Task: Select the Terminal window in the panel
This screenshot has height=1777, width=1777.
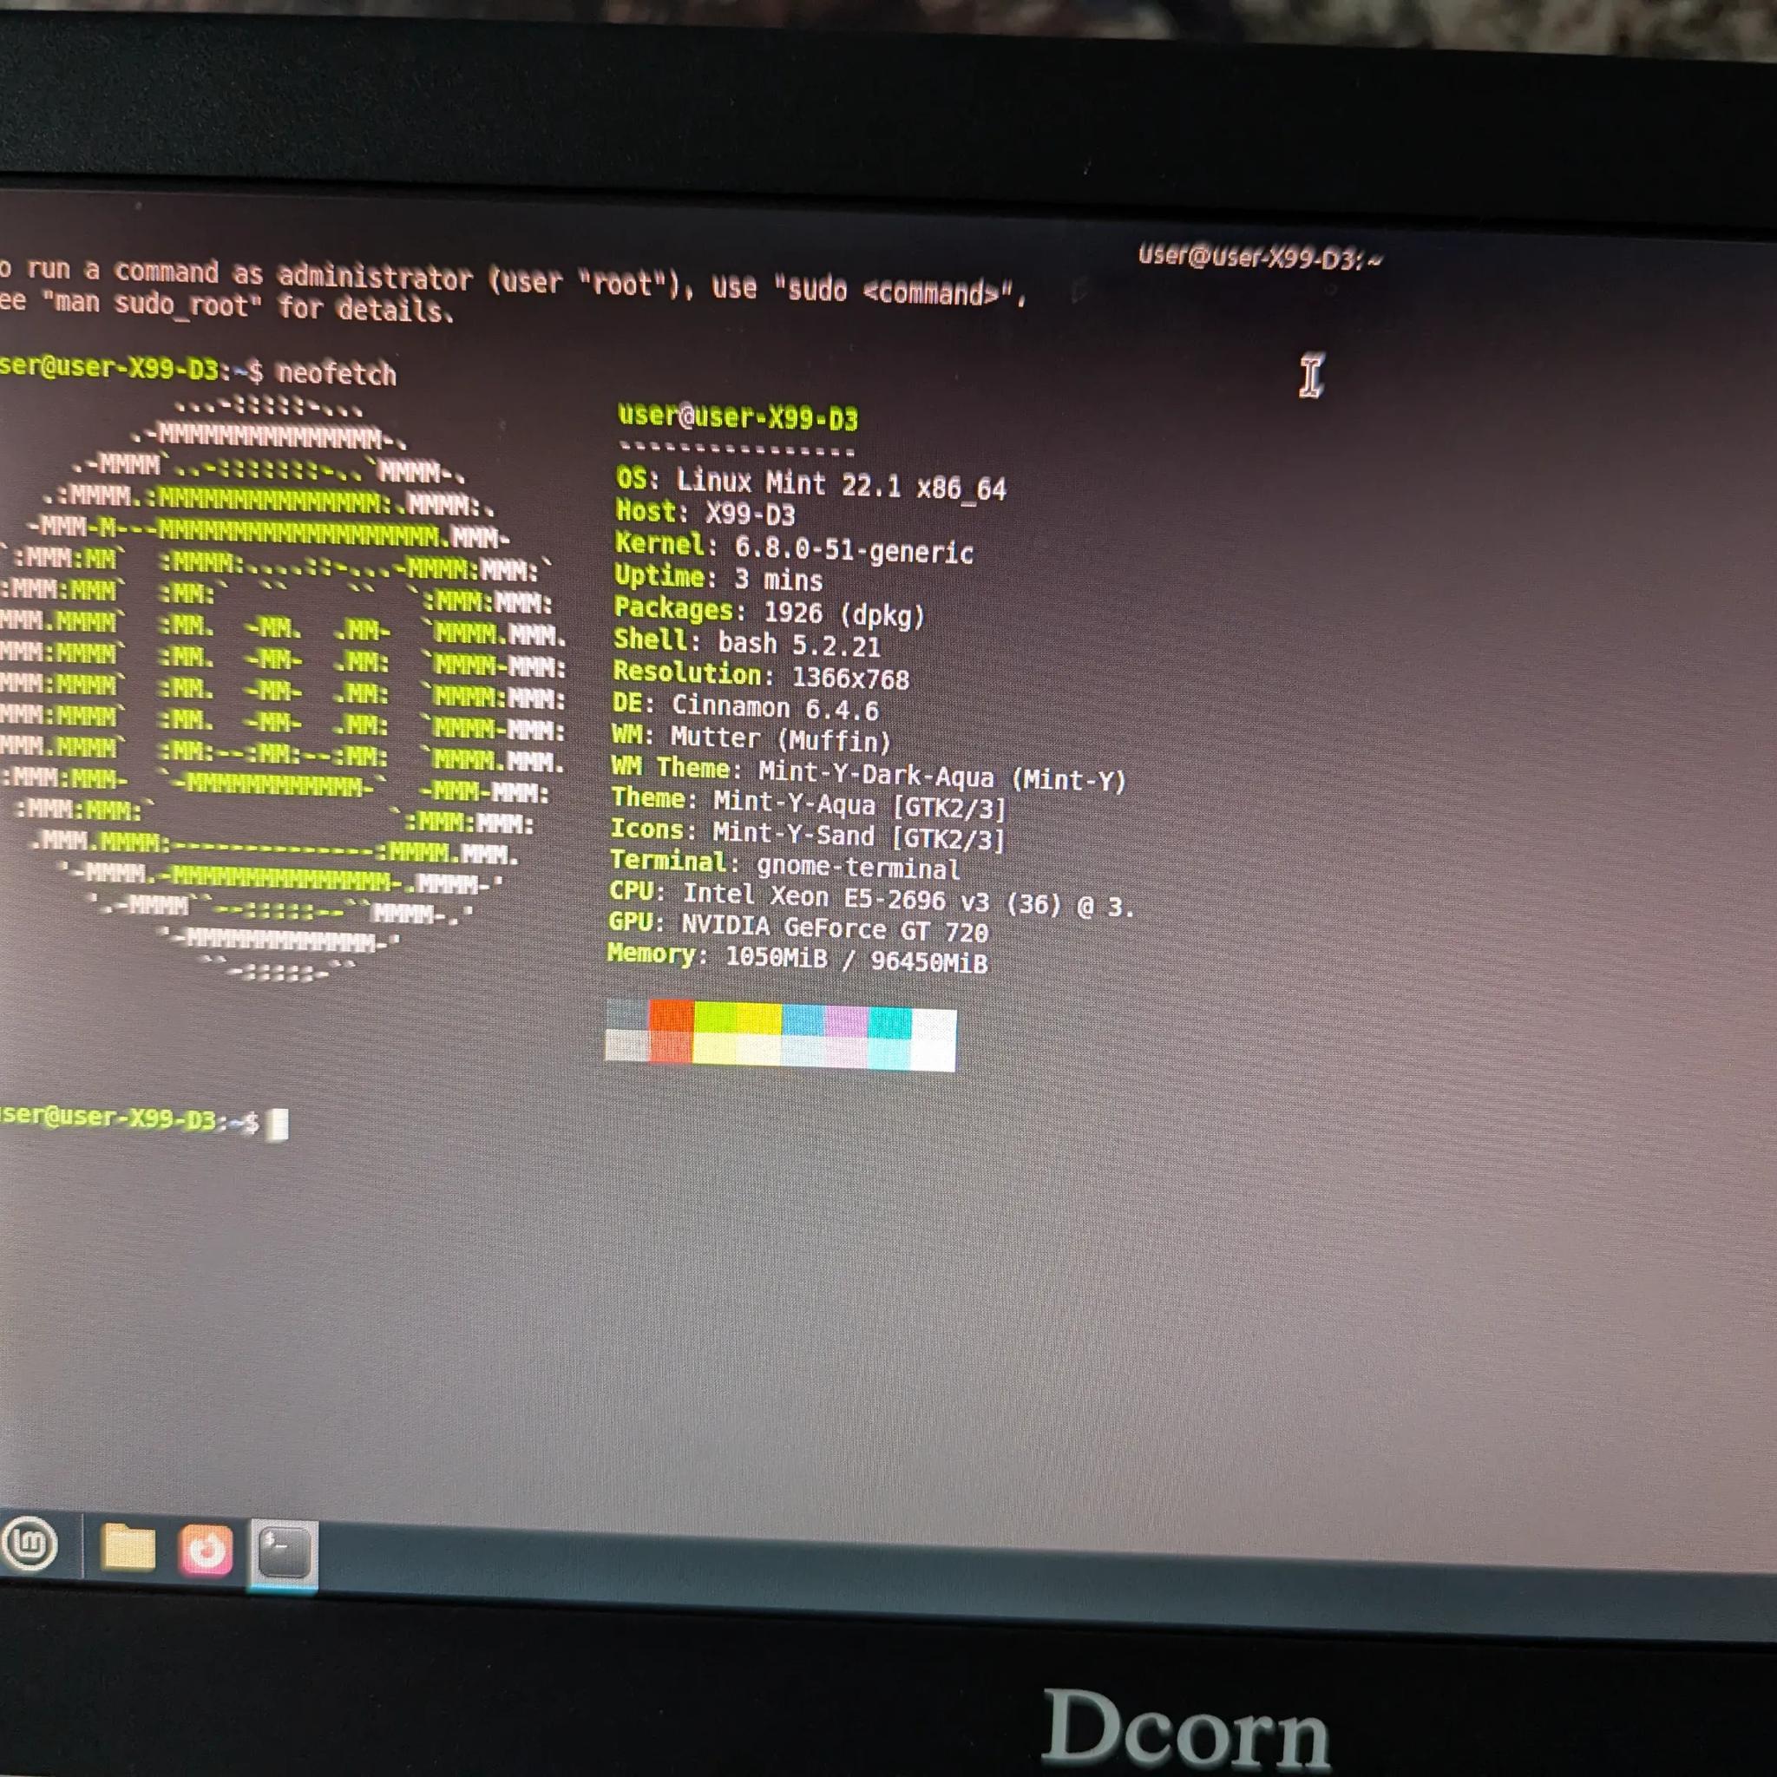Action: pos(285,1554)
